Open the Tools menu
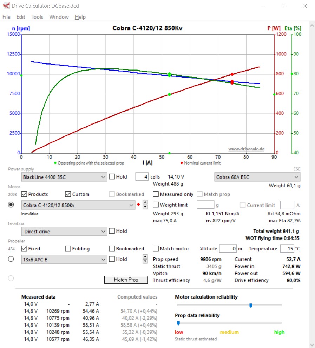Image resolution: width=315 pixels, height=348 pixels. coord(37,17)
